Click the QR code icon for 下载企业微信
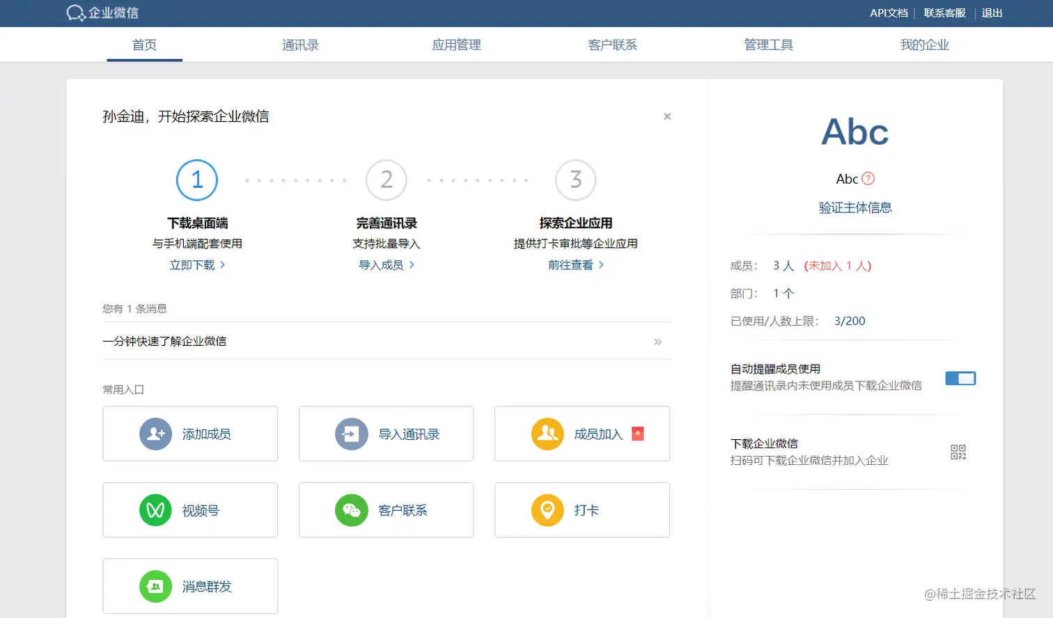The image size is (1053, 618). click(x=958, y=452)
